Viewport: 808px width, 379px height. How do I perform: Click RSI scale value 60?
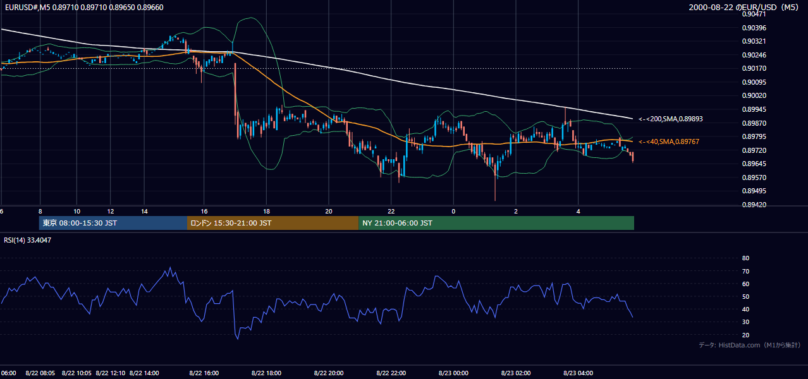click(746, 284)
